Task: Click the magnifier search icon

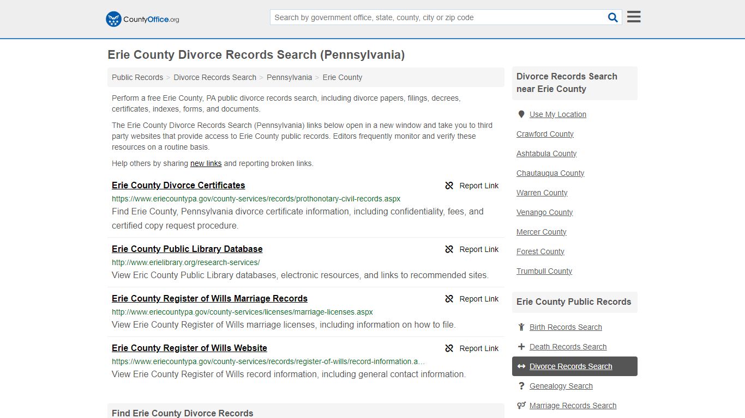Action: [x=613, y=17]
